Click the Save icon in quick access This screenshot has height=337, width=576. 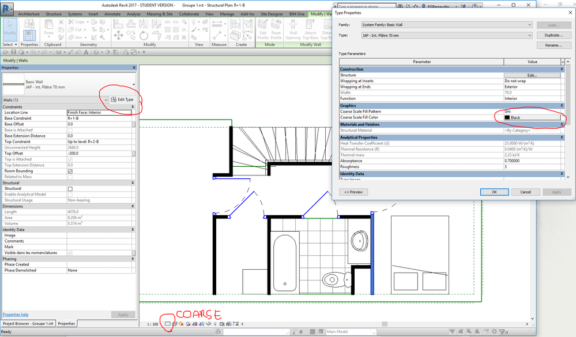pyautogui.click(x=14, y=52)
